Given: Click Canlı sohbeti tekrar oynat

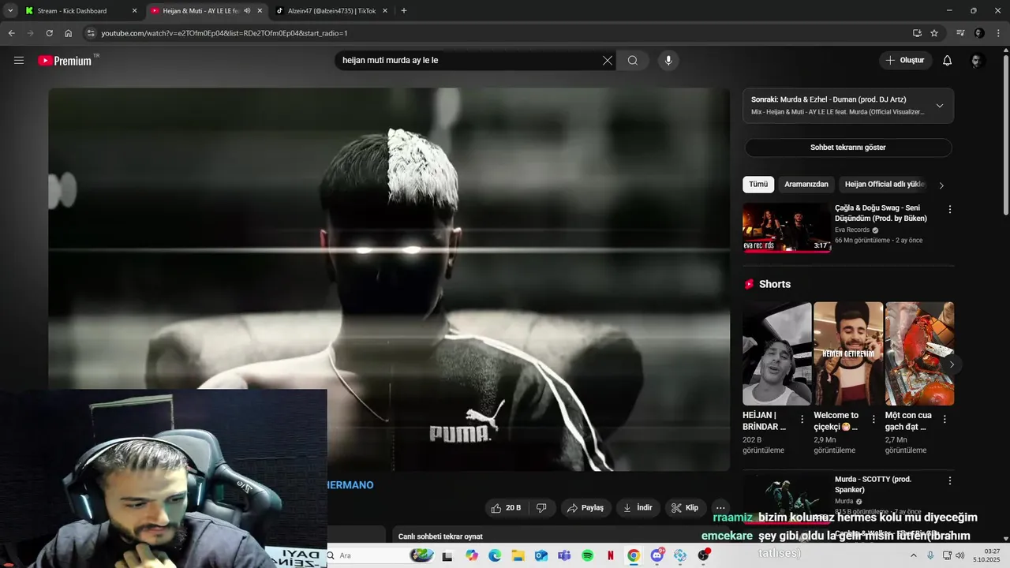Looking at the screenshot, I should (440, 536).
